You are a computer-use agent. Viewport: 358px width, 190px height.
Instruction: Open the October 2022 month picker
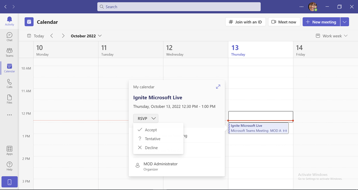pos(86,36)
